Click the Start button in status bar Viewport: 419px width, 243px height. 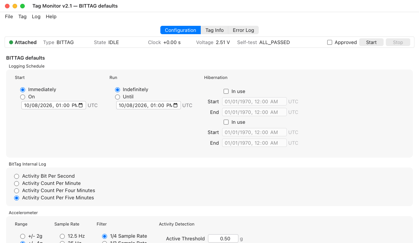pos(371,43)
